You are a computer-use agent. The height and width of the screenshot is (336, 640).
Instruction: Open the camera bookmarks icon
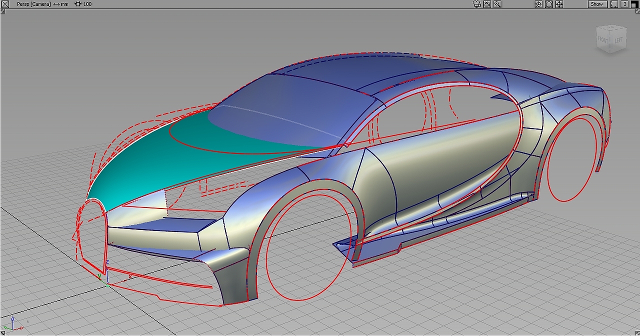(487, 4)
